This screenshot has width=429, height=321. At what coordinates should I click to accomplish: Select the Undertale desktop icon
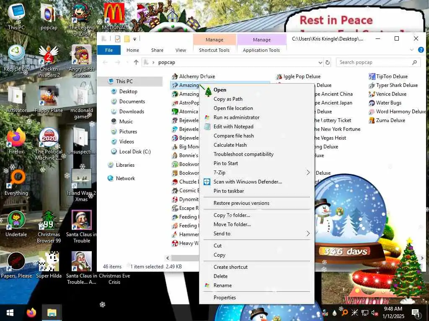click(16, 224)
